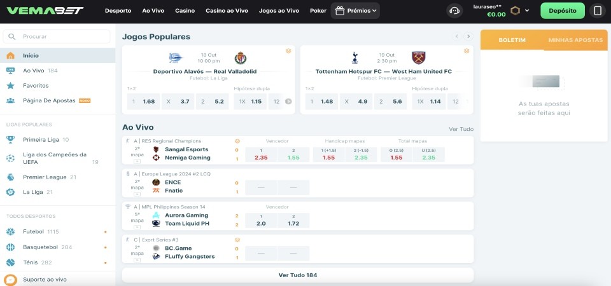Click the Tottenham Hotspur crest
The image size is (611, 286).
coord(355,58)
